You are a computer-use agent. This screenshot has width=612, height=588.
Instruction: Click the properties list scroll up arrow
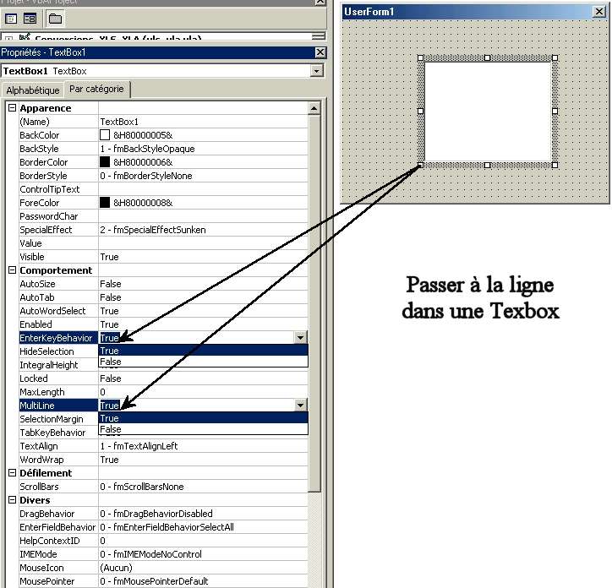coord(314,108)
